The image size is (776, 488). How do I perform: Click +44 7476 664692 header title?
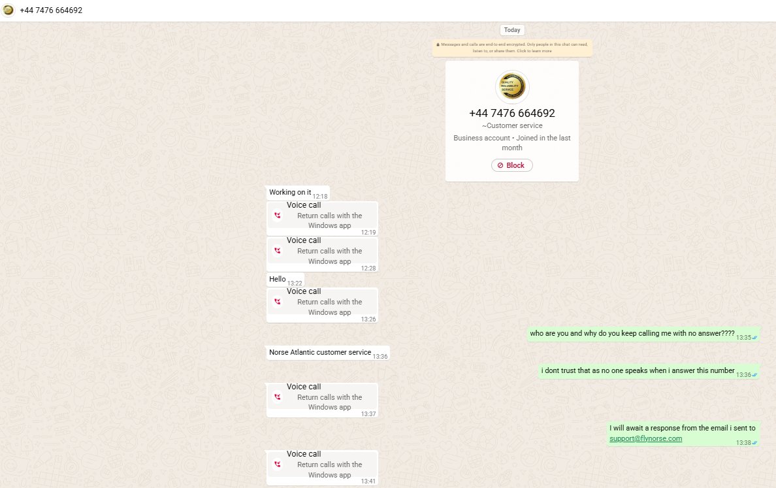point(51,10)
